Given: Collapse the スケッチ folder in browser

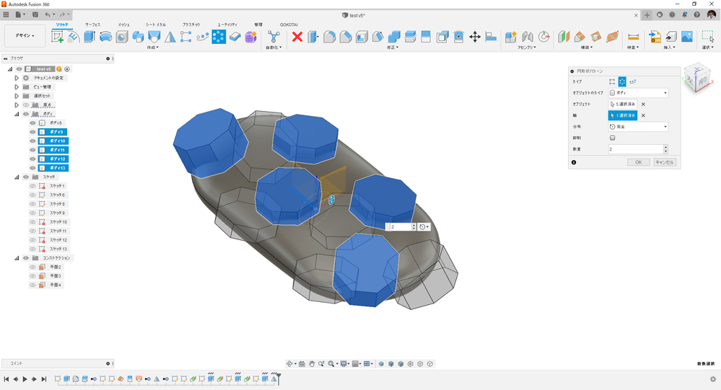Looking at the screenshot, I should [17, 177].
